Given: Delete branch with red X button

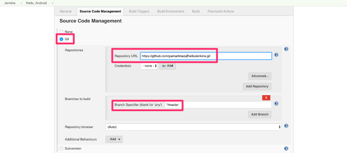Looking at the screenshot, I should pos(266,98).
